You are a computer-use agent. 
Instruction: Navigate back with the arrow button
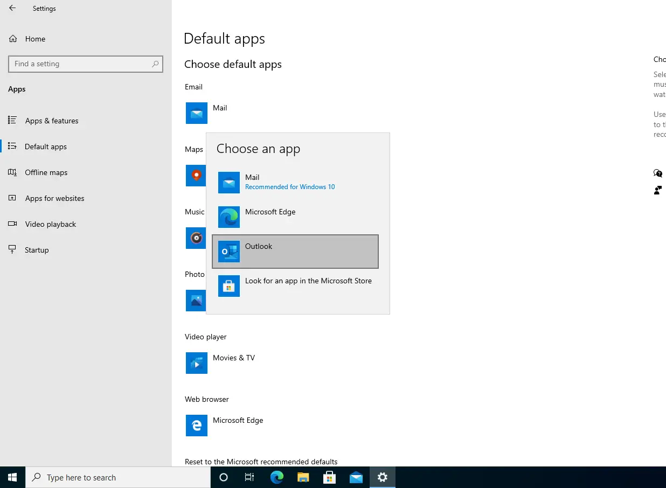click(x=12, y=8)
